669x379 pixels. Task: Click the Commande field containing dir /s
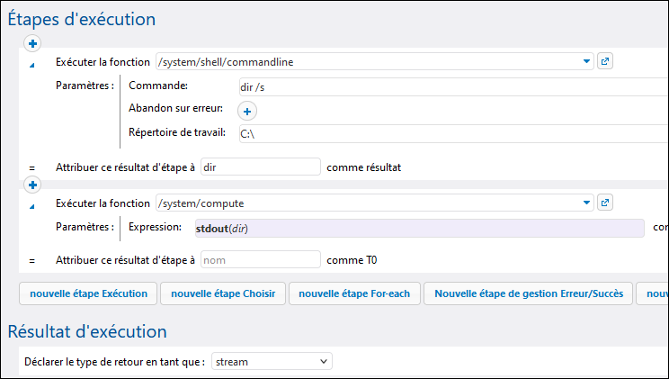(x=450, y=86)
